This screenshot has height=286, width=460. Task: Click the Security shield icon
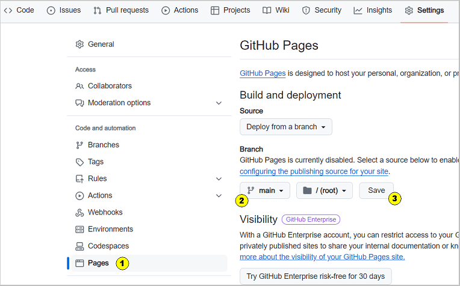point(306,11)
